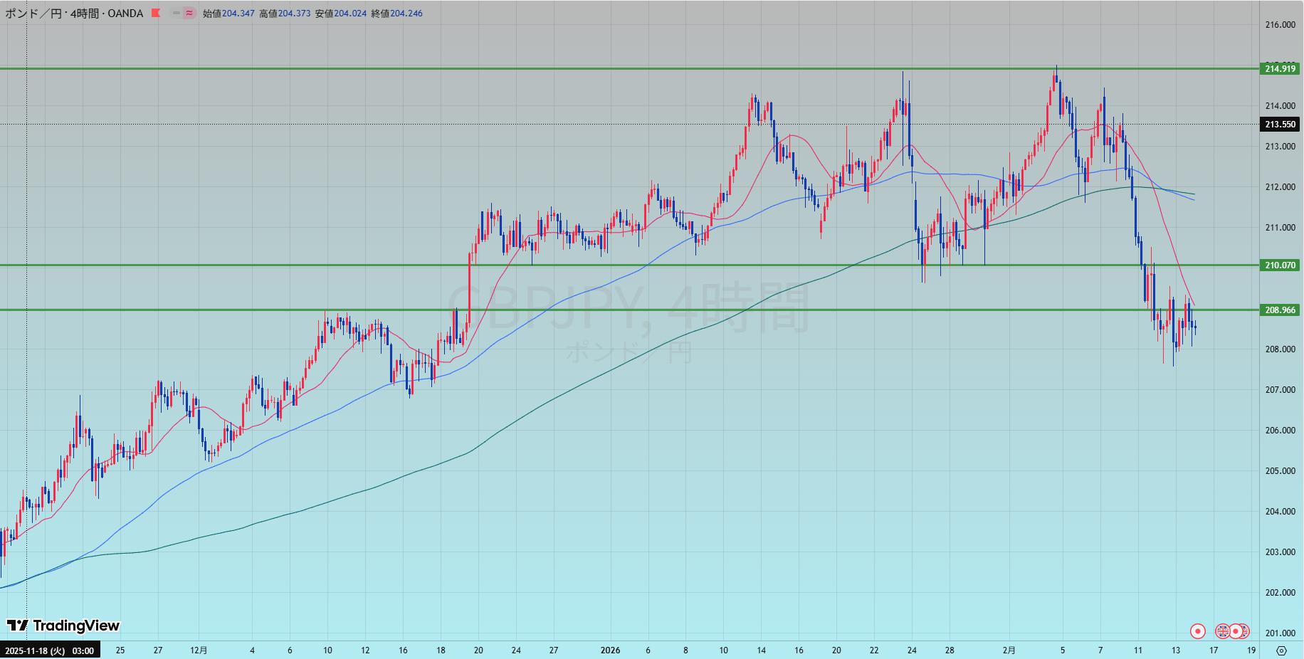Click the 216.000 level on price scale

click(1280, 25)
